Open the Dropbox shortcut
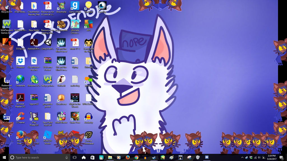Screen dimensions: 287x161 [20, 63]
